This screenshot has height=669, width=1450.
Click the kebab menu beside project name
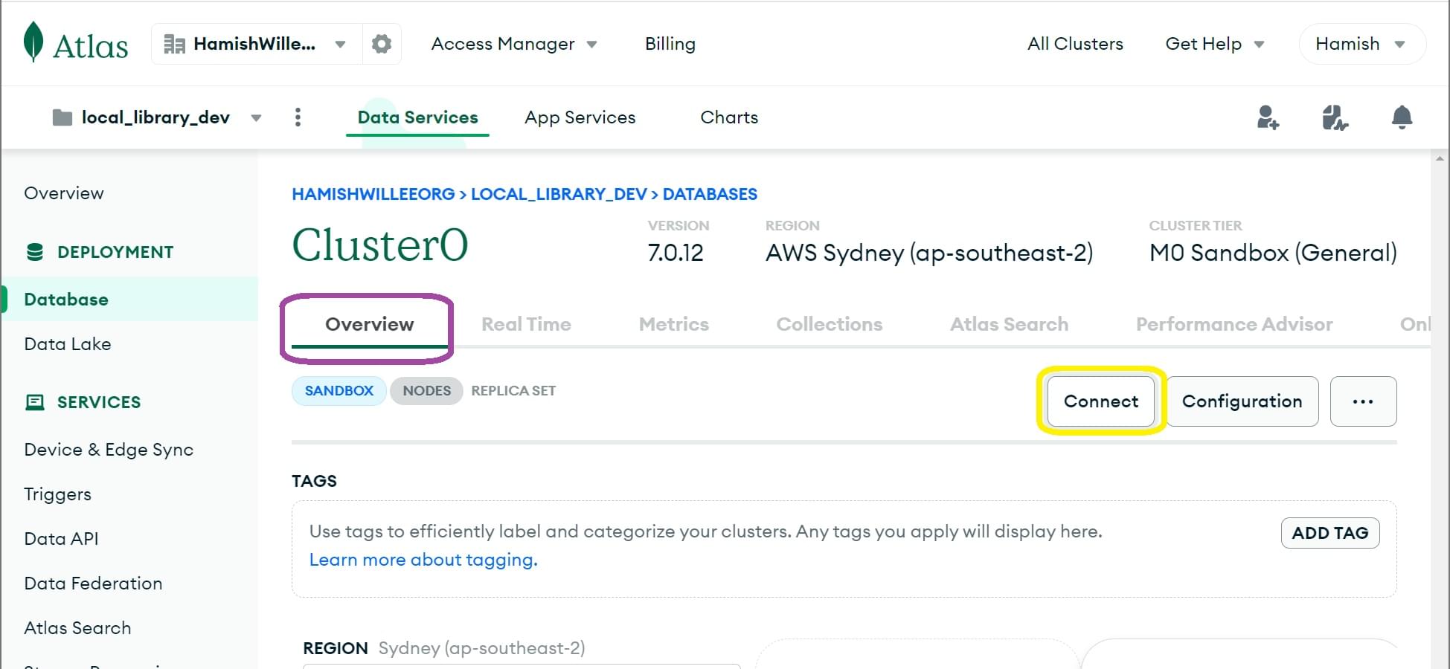coord(298,117)
